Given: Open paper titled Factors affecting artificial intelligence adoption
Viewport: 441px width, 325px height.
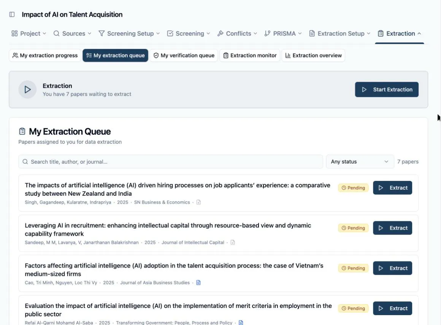Looking at the screenshot, I should point(174,270).
